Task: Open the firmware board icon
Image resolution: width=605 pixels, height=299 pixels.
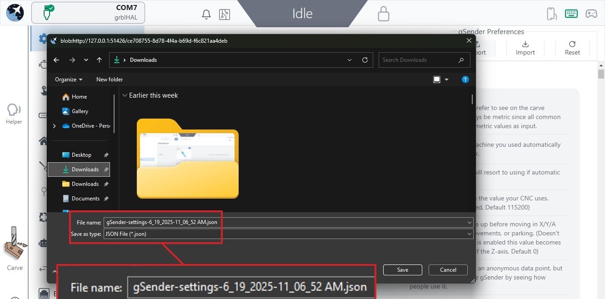Action: pos(224,14)
